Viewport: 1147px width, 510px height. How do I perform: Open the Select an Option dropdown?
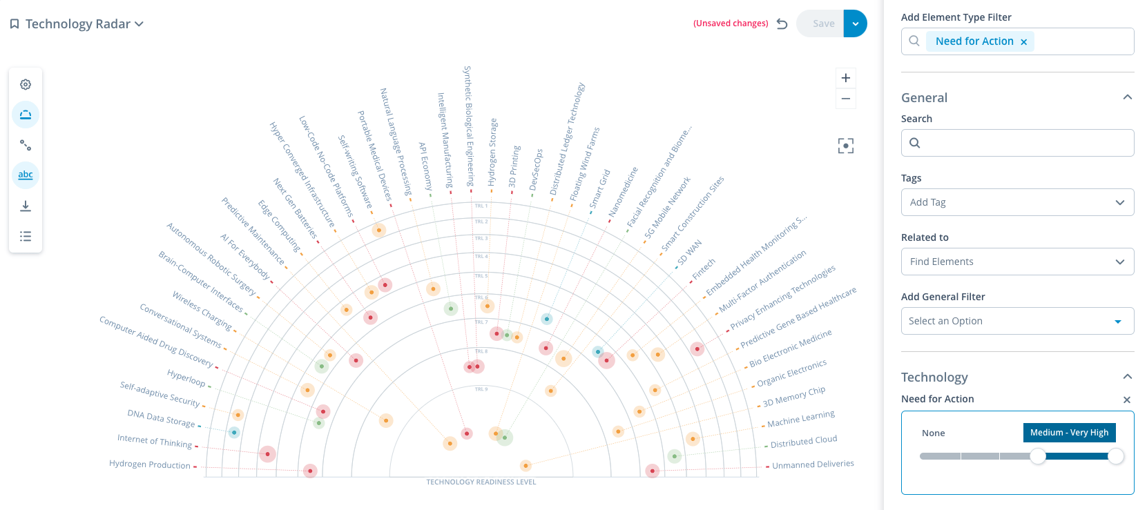pyautogui.click(x=1018, y=321)
